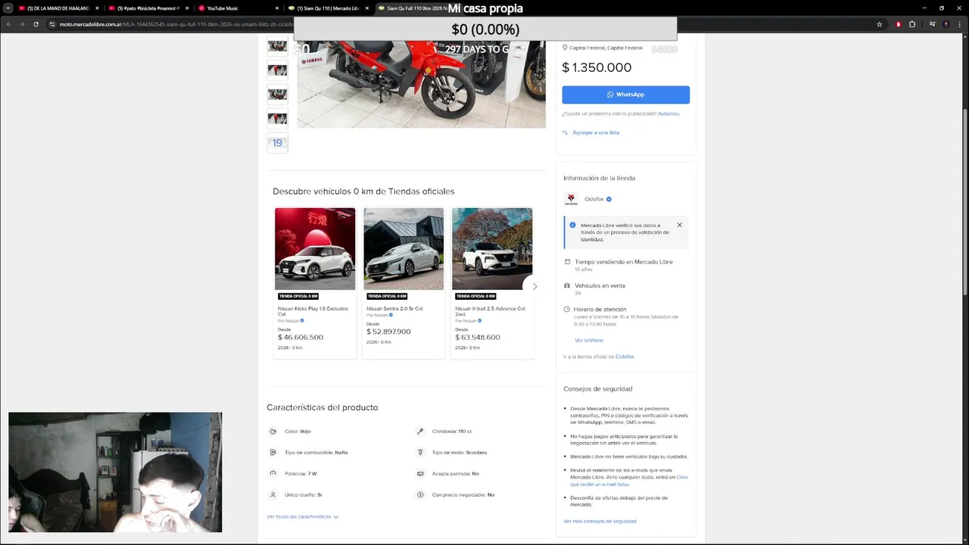Open the Chrome profile avatar
This screenshot has width=969, height=545.
tap(946, 24)
